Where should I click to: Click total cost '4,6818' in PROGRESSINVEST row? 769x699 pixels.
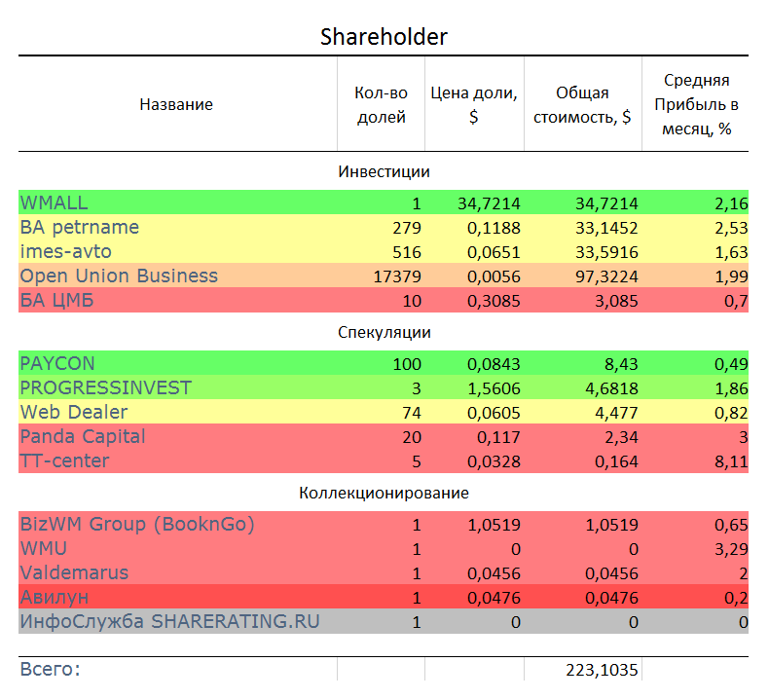click(611, 388)
